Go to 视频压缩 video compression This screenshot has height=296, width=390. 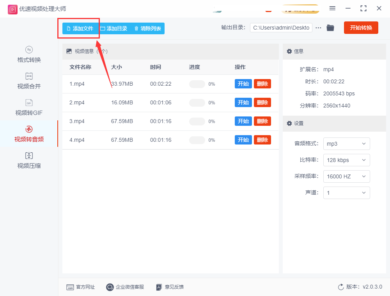29,160
